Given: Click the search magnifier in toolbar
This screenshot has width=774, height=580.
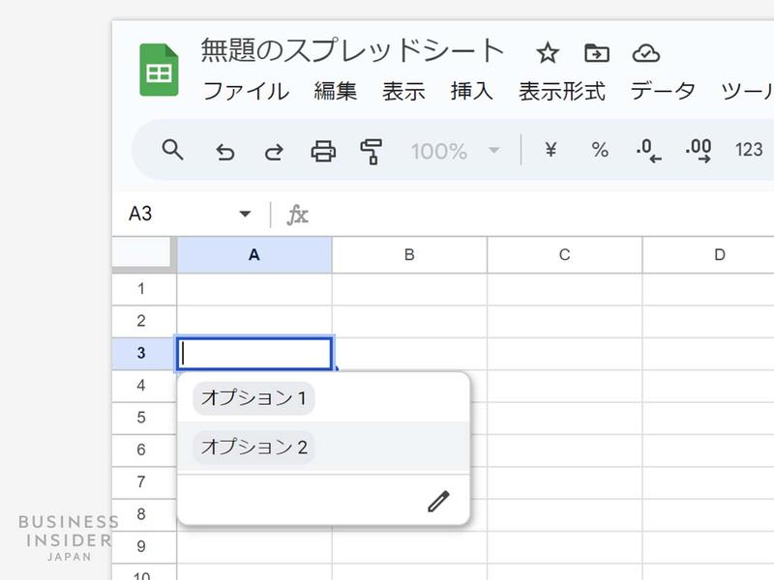Looking at the screenshot, I should 173,150.
